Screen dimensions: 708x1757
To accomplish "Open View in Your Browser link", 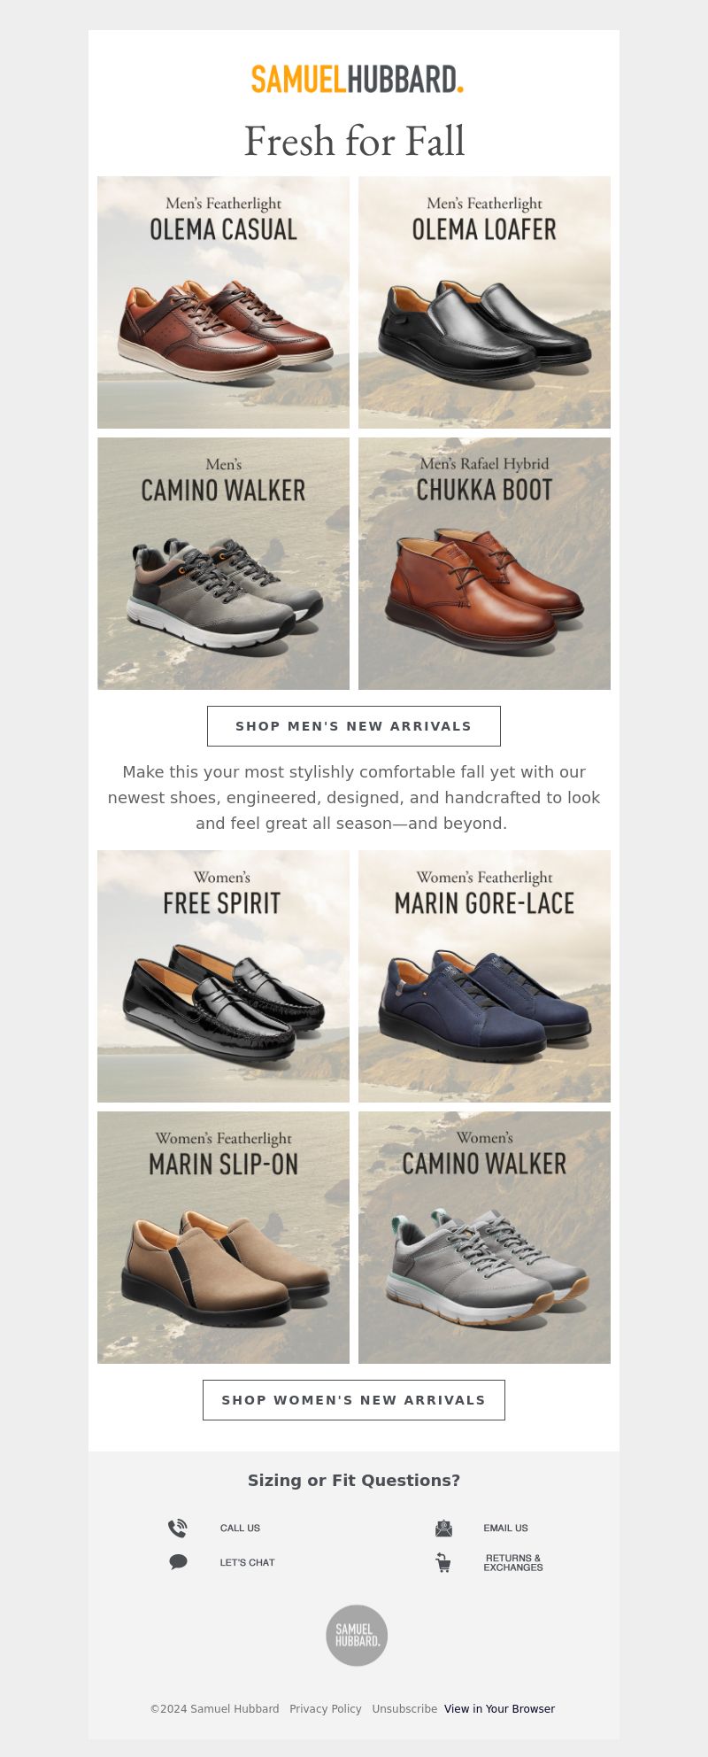I will pyautogui.click(x=499, y=1709).
